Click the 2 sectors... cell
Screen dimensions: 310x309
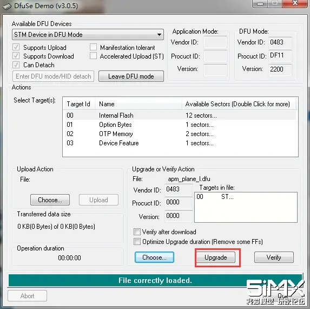[x=200, y=134]
